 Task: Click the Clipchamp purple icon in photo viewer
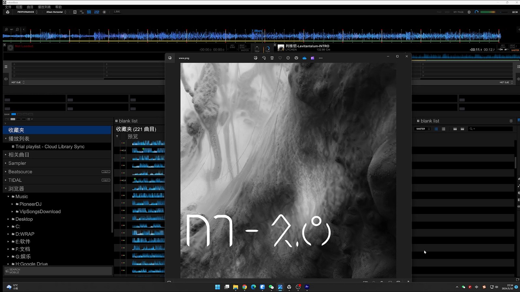coord(313,58)
